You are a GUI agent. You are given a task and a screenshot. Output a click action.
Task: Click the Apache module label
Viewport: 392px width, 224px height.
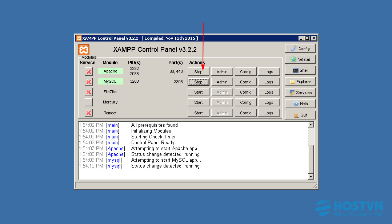[x=110, y=71]
